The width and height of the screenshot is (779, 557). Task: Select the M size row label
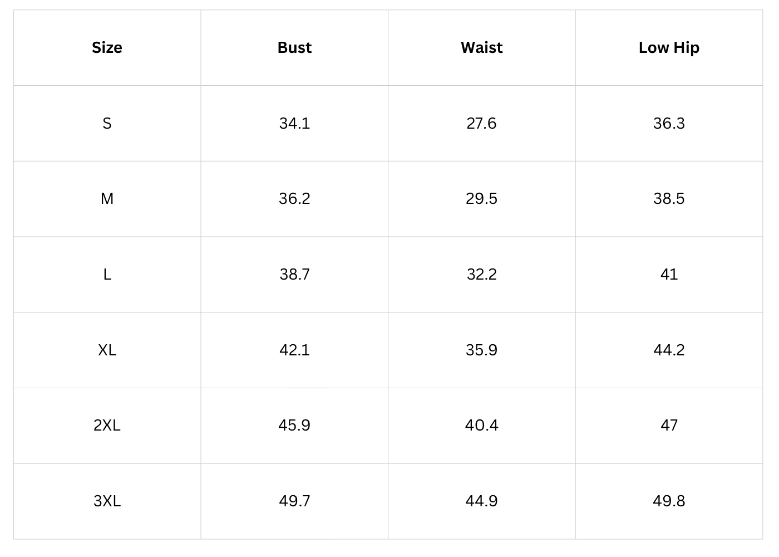107,199
